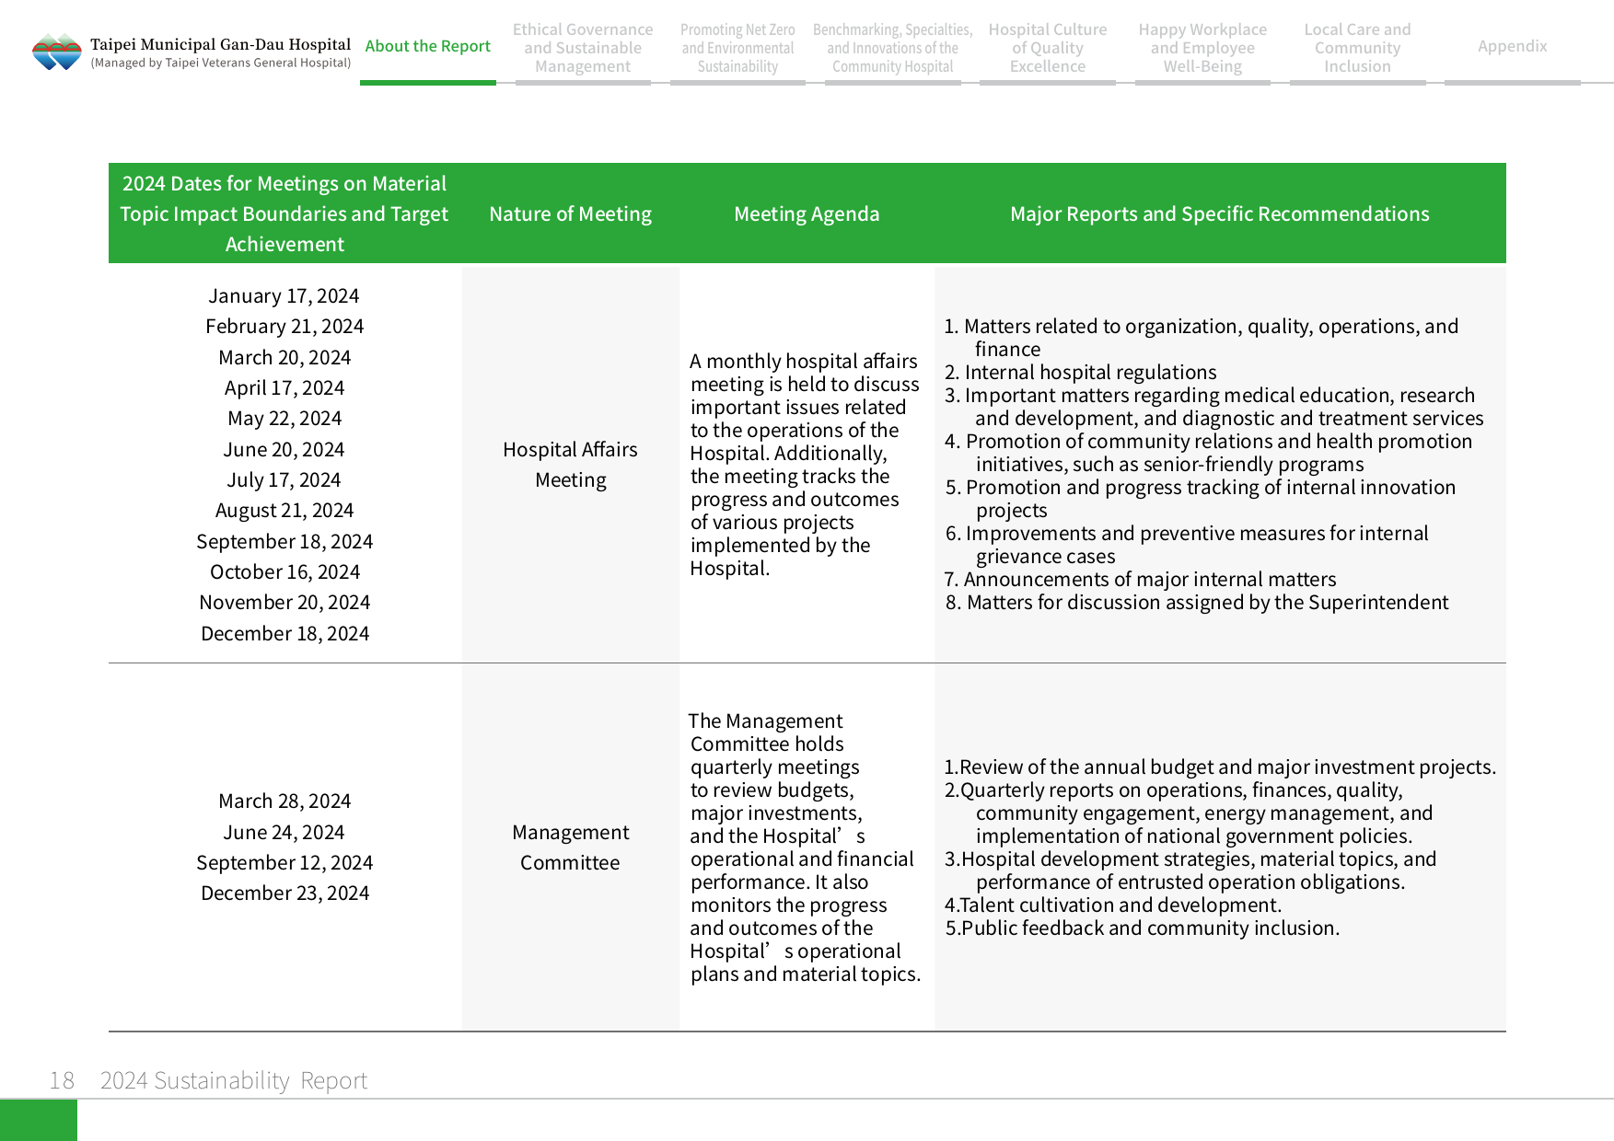Click 'The Management Committee holds quarterly meetings' text

pyautogui.click(x=805, y=847)
